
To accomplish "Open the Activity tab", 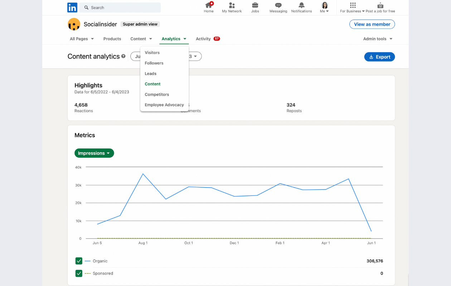I will pos(203,39).
